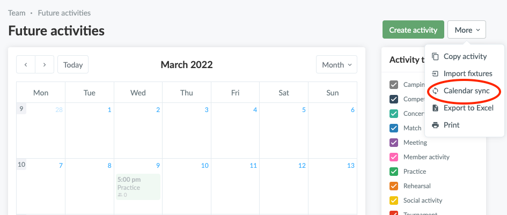
Task: Click the Team breadcrumb link
Action: [17, 13]
